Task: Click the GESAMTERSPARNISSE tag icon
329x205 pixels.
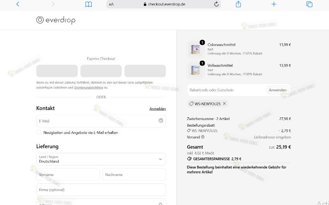Action: 189,159
